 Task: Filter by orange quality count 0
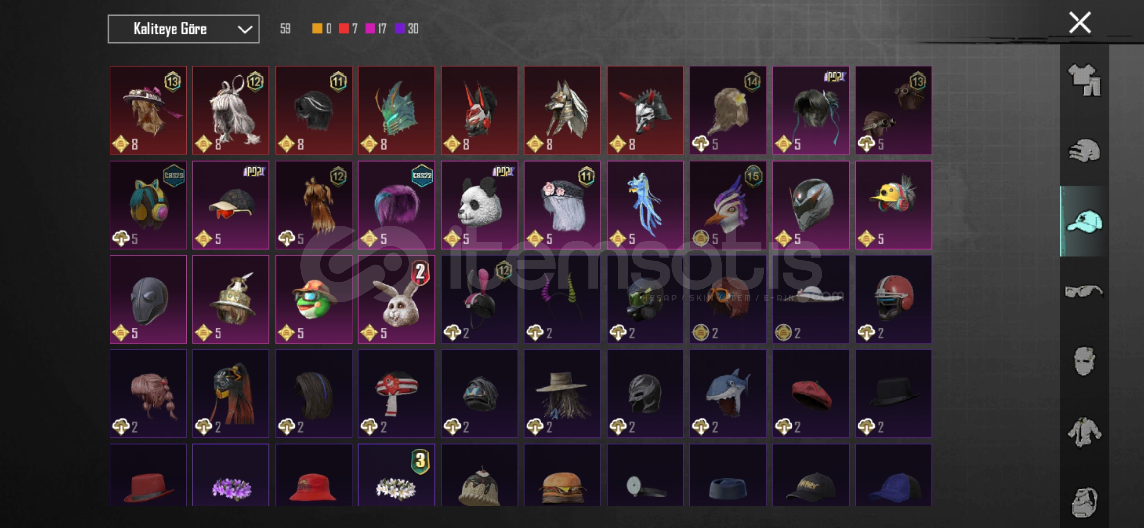coord(322,29)
